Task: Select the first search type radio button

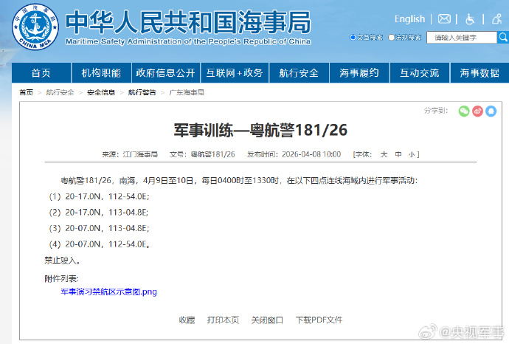Action: pyautogui.click(x=353, y=37)
